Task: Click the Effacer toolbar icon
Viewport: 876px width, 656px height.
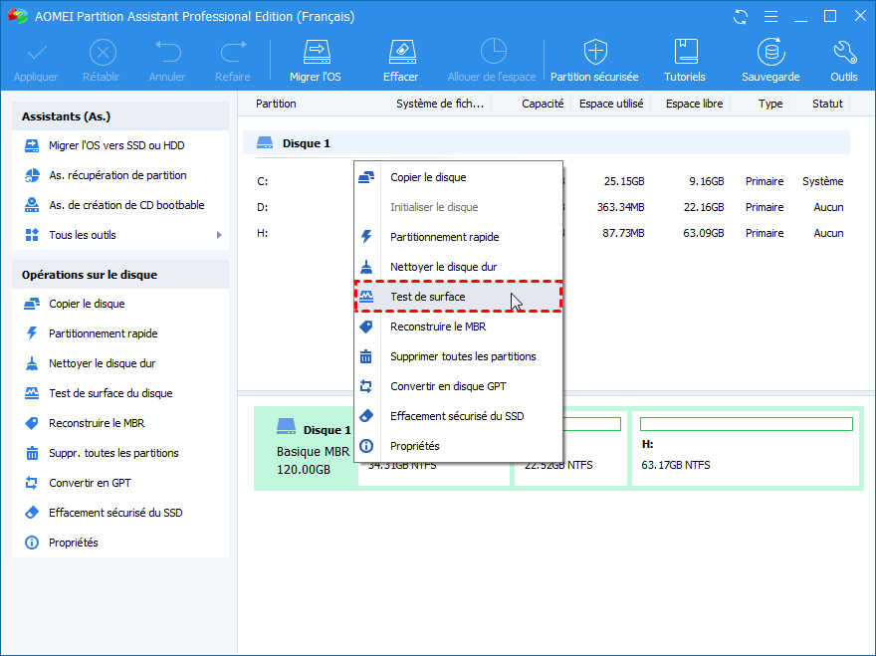Action: tap(400, 53)
